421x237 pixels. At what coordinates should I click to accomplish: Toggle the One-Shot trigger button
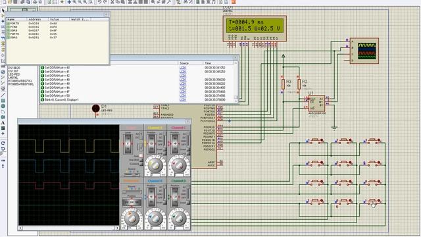point(141,159)
